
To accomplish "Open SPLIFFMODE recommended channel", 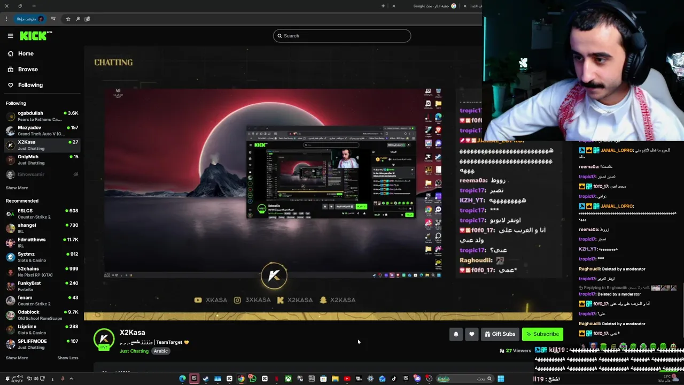I will [42, 344].
